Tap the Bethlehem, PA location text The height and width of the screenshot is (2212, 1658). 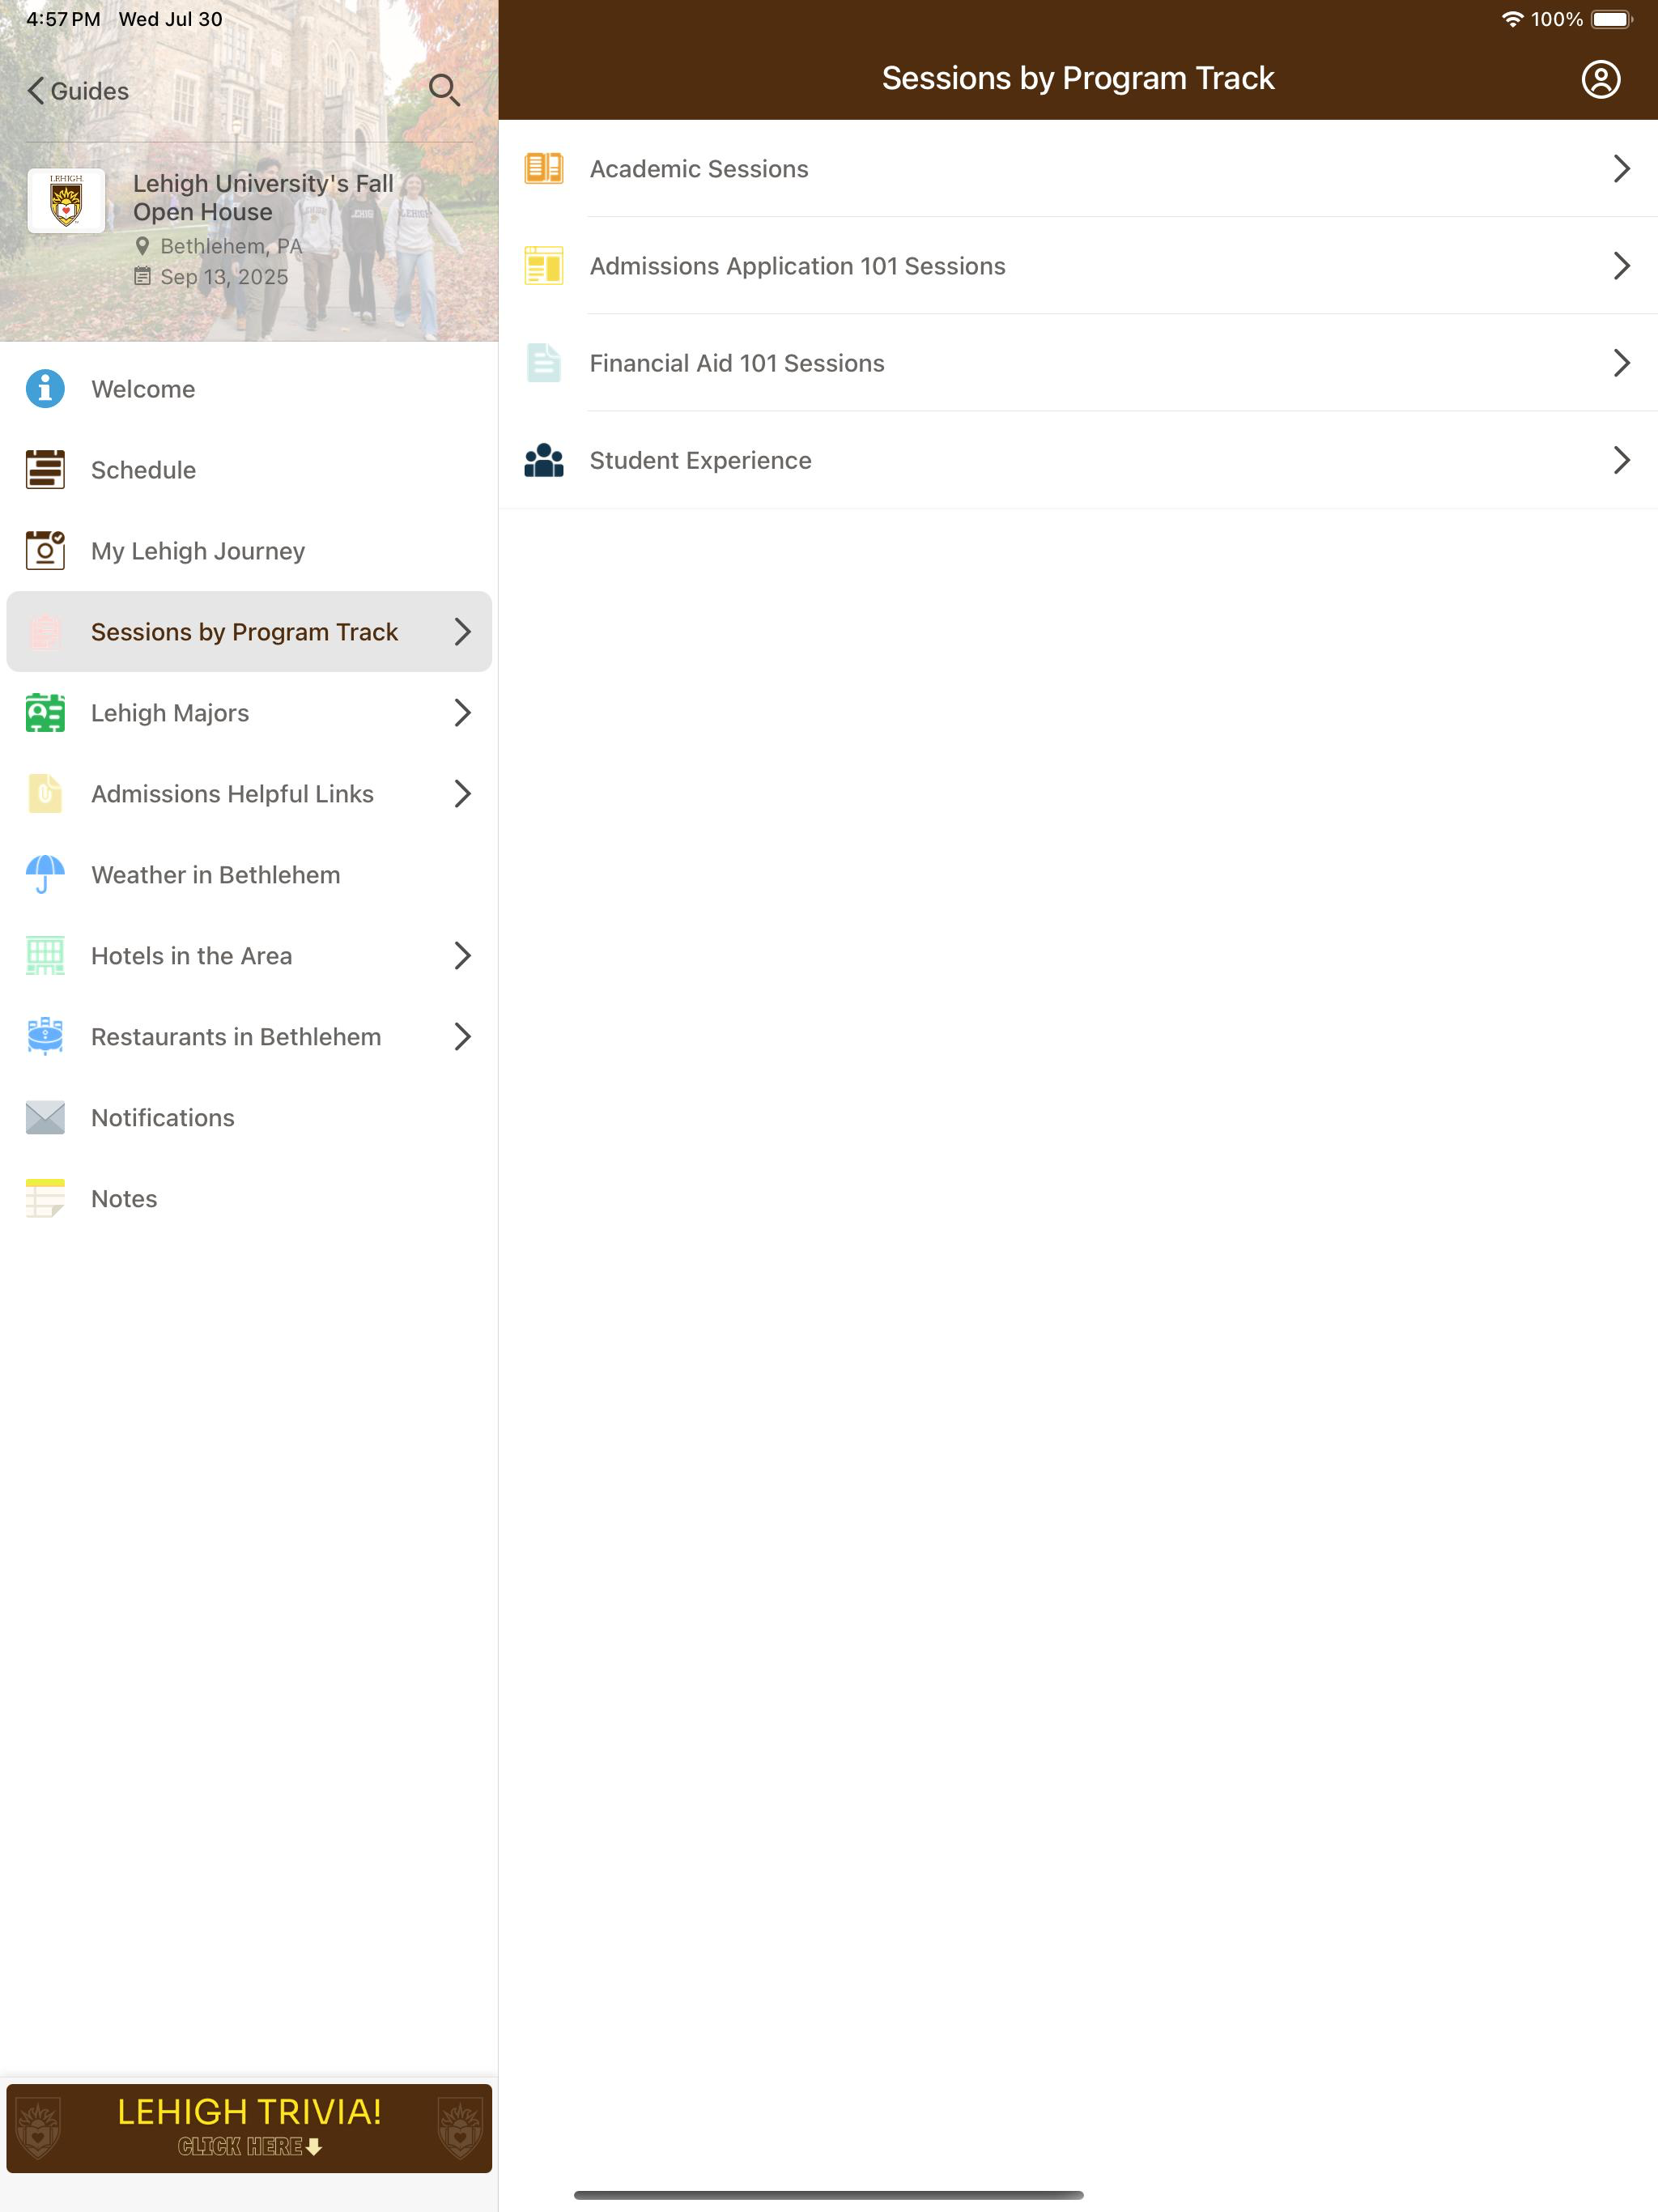pos(231,246)
